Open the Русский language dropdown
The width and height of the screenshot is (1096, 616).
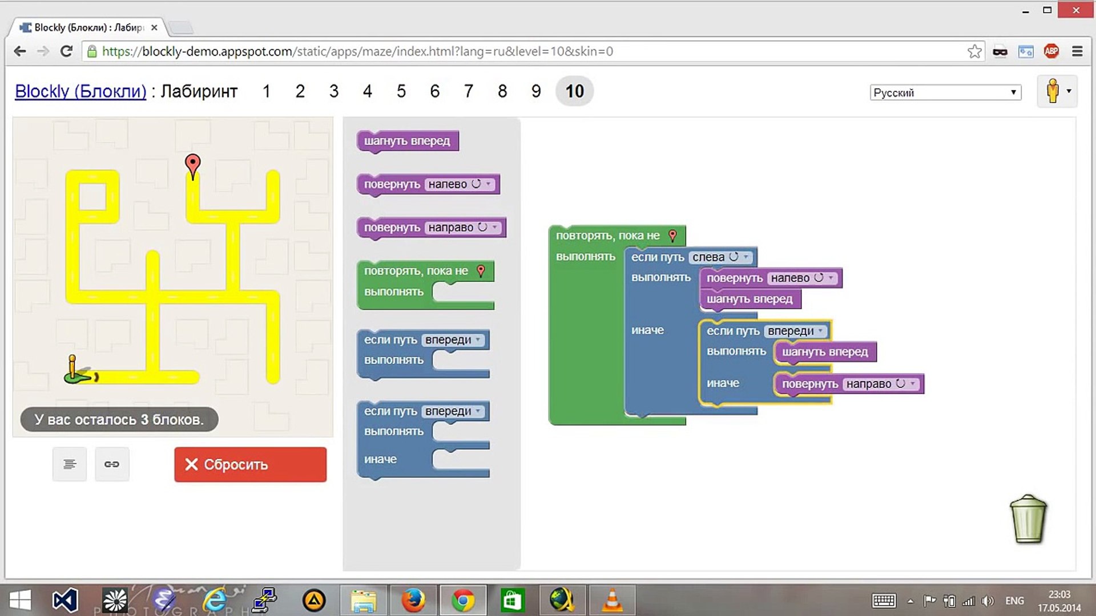945,92
